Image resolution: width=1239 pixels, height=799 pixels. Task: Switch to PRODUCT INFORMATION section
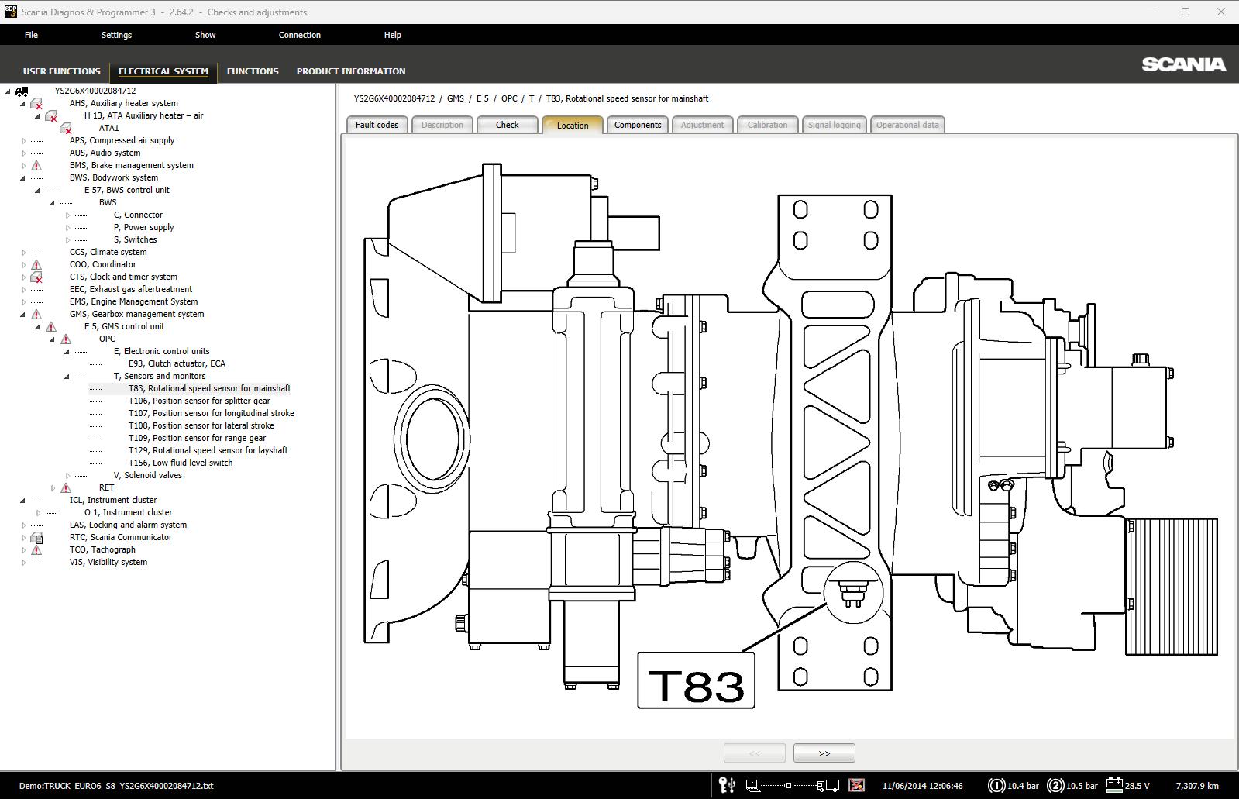point(351,71)
